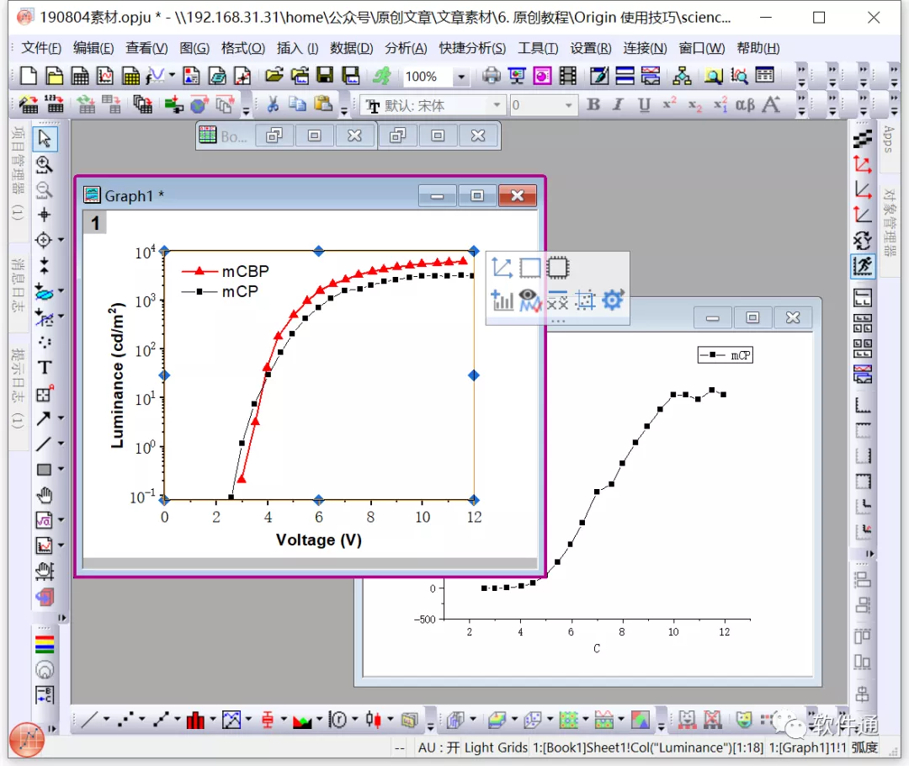Screen dimensions: 909x766
Task: Click the Recalculate running-man icon
Action: (x=381, y=76)
